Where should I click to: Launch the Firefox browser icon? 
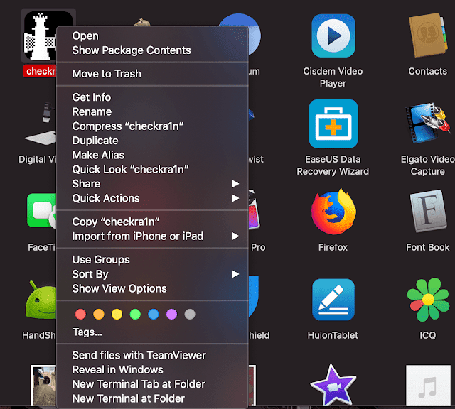pos(333,212)
